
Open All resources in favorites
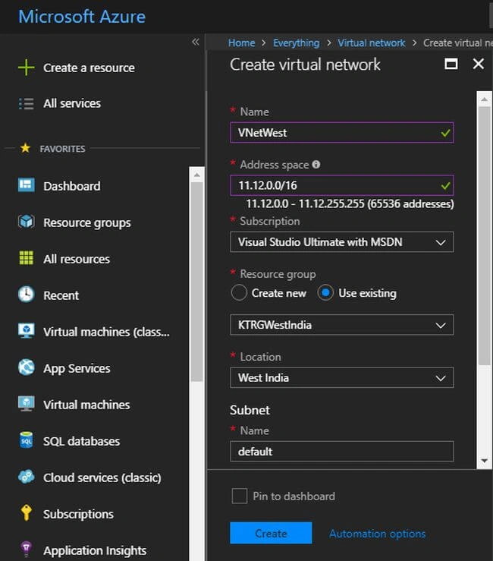click(x=77, y=259)
